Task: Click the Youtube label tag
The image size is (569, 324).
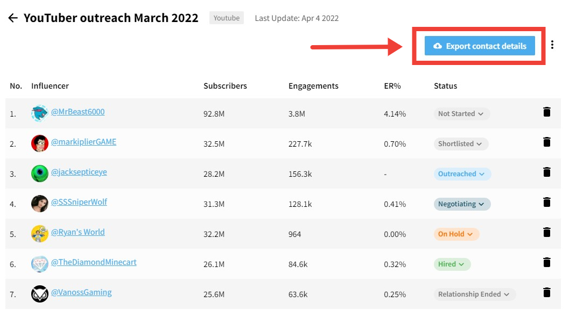Action: click(x=226, y=17)
